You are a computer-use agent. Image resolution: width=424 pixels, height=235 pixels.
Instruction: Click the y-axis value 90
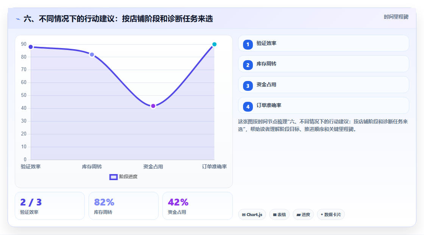pos(24,44)
